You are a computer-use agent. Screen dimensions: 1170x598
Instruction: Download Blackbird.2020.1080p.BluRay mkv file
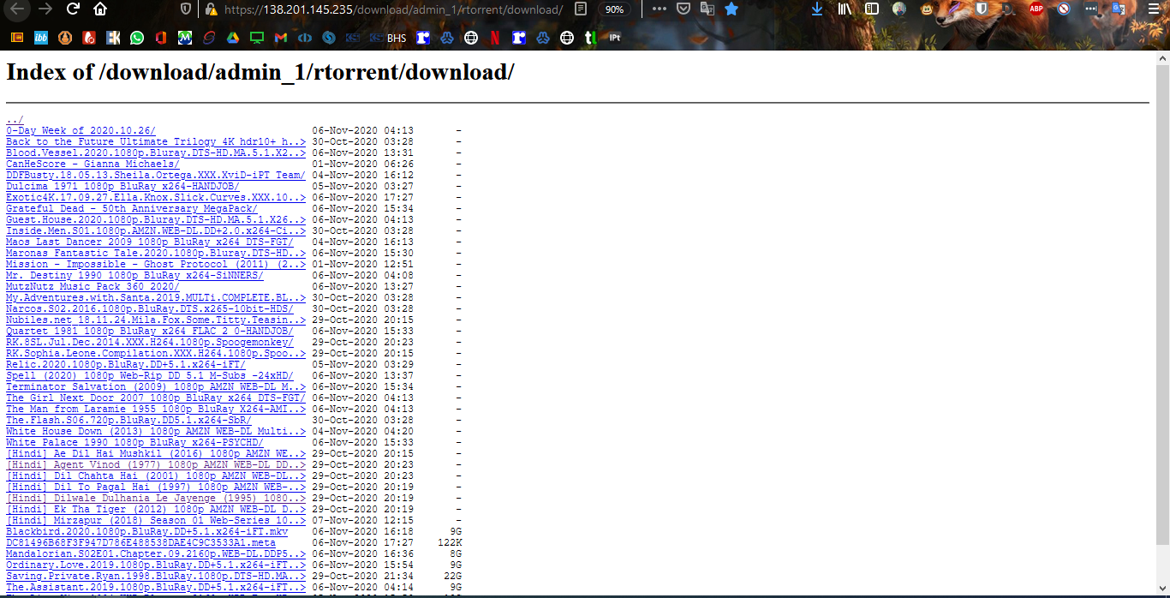click(x=146, y=531)
